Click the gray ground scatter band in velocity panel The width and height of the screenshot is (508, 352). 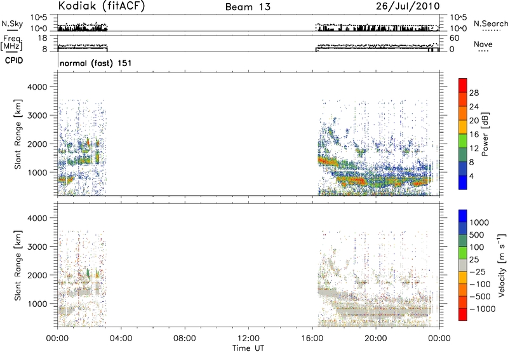pyautogui.click(x=382, y=312)
